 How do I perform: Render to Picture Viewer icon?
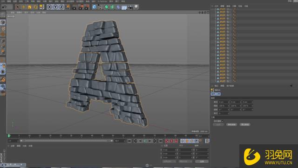tap(81, 7)
